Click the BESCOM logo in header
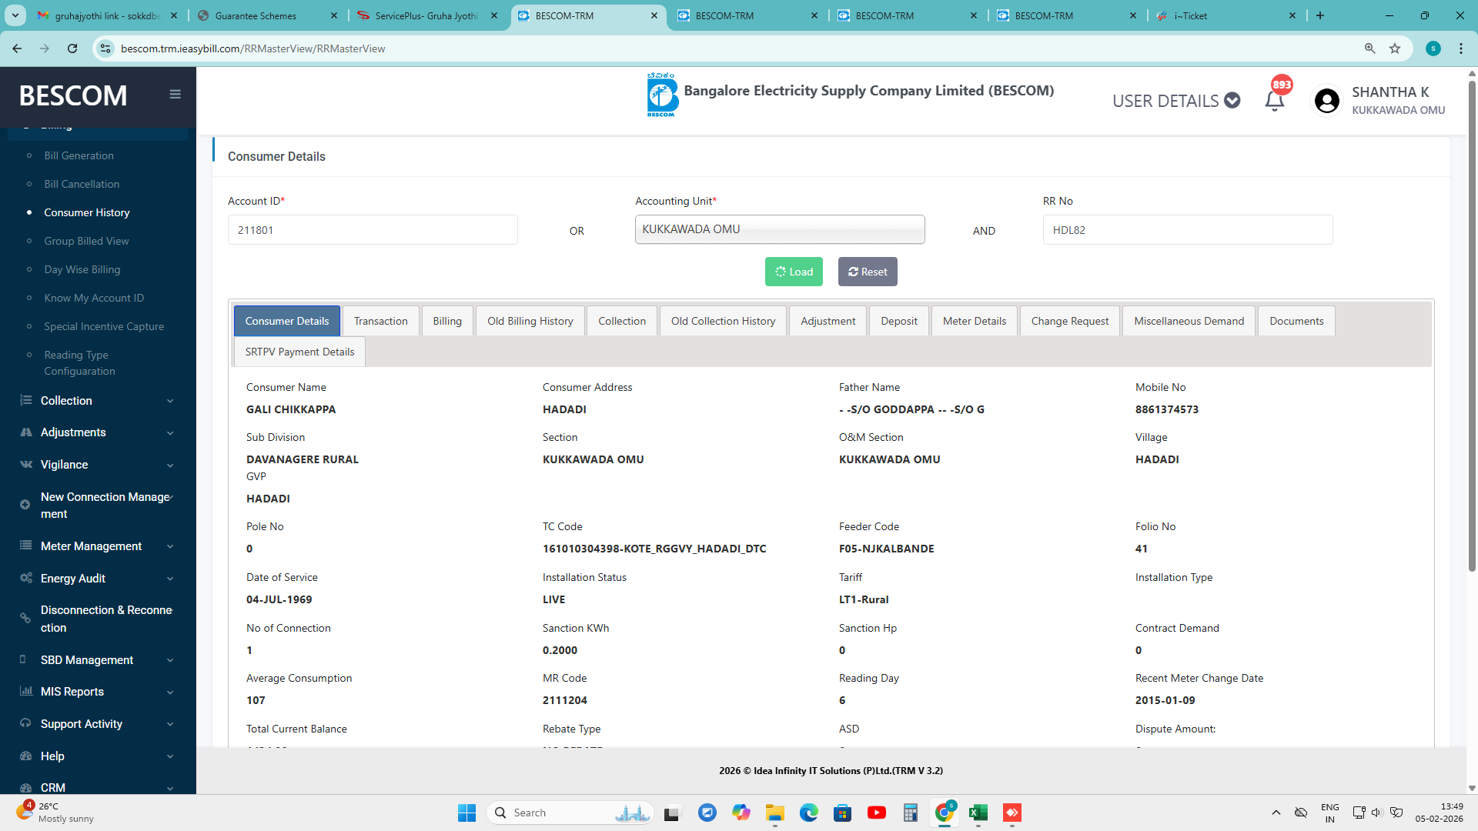Viewport: 1478px width, 831px height. tap(662, 95)
